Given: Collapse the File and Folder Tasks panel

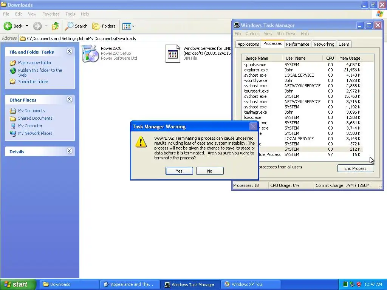Looking at the screenshot, I should (x=70, y=51).
